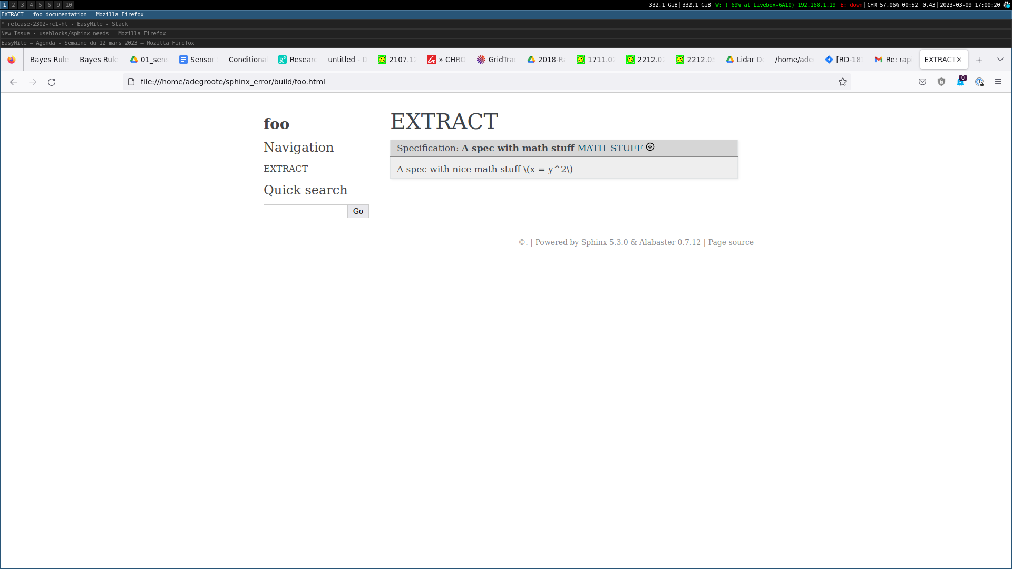Click inside the Quick search input field

(x=305, y=211)
